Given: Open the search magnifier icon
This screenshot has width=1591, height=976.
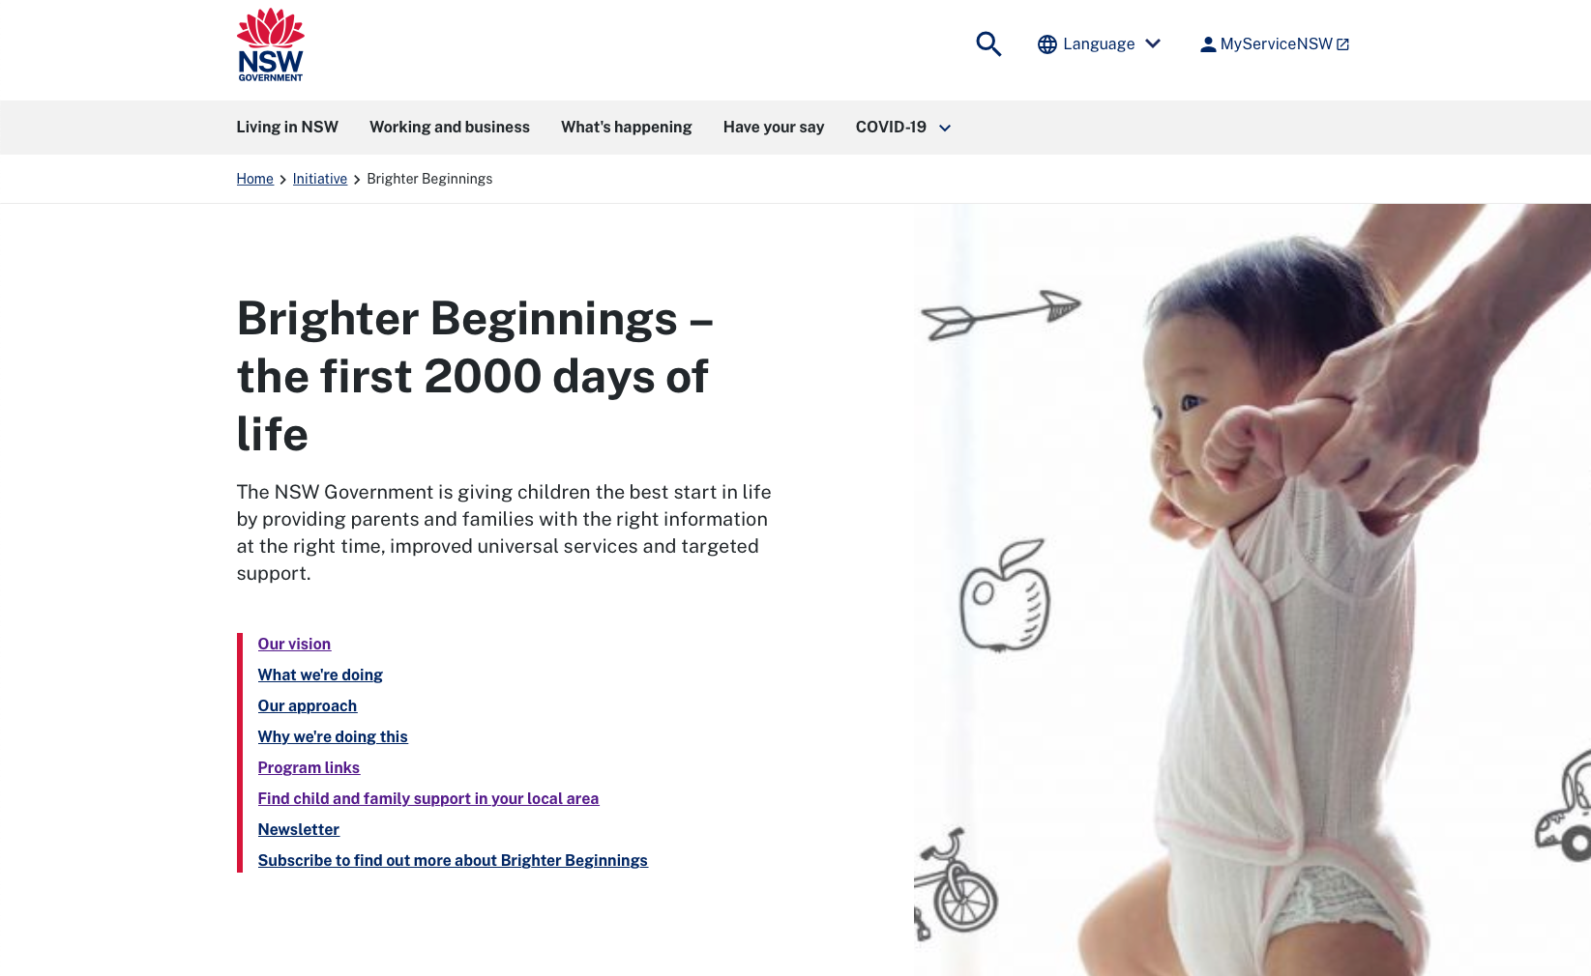Looking at the screenshot, I should pyautogui.click(x=988, y=44).
